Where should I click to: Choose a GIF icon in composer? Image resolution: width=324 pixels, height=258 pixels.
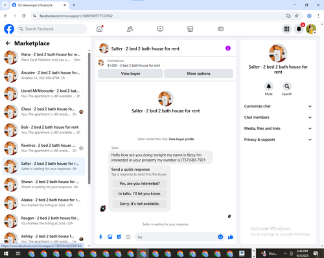[x=128, y=237]
